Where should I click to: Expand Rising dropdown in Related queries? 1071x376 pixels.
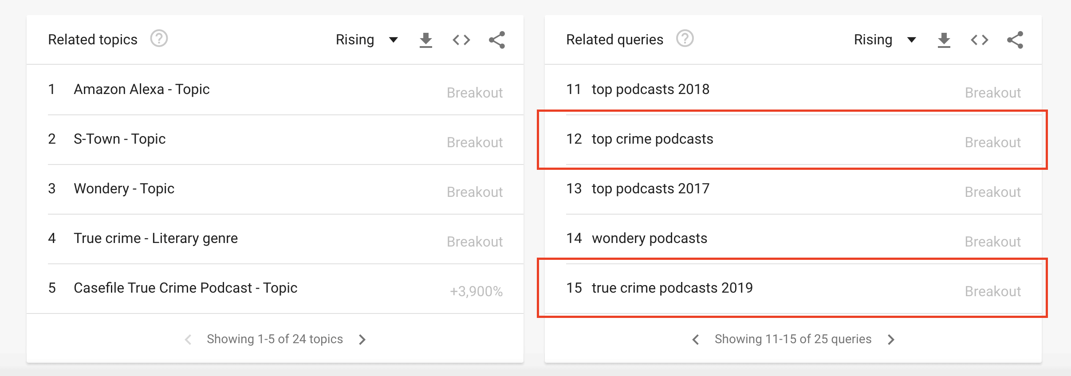pyautogui.click(x=885, y=40)
